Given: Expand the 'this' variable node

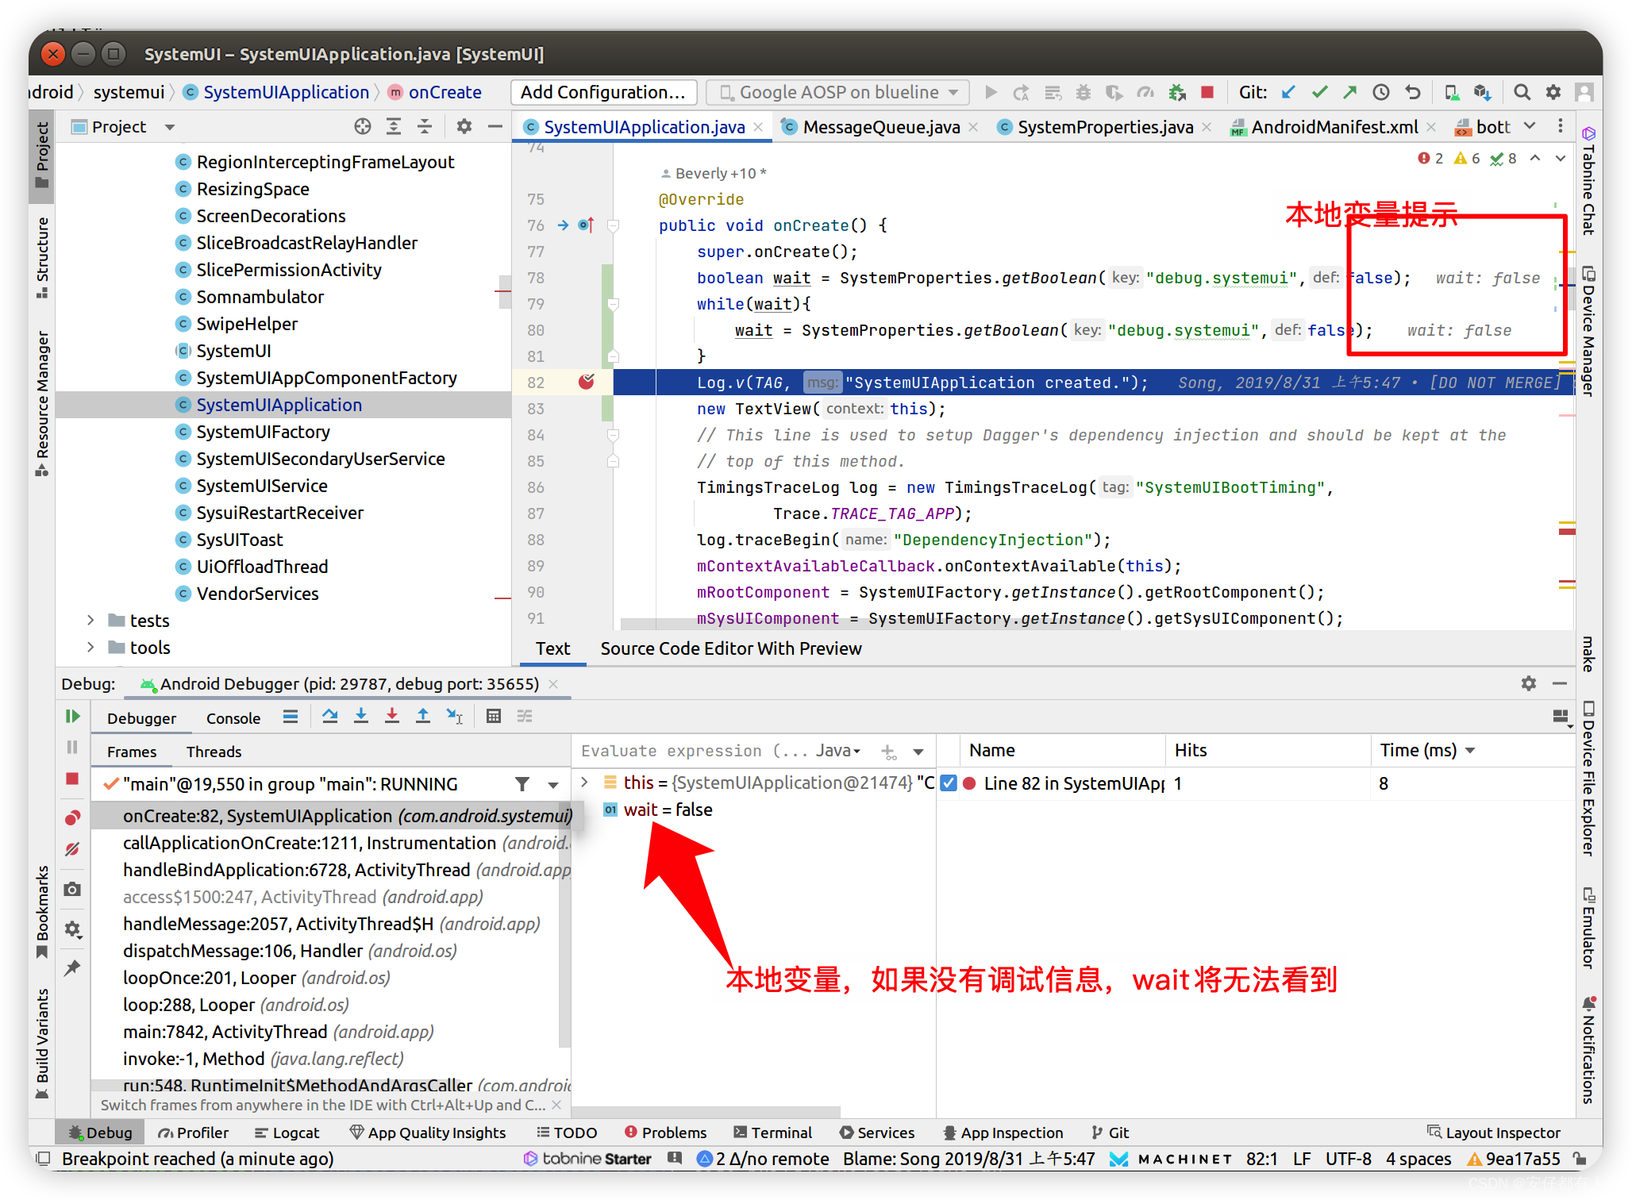Looking at the screenshot, I should 585,783.
